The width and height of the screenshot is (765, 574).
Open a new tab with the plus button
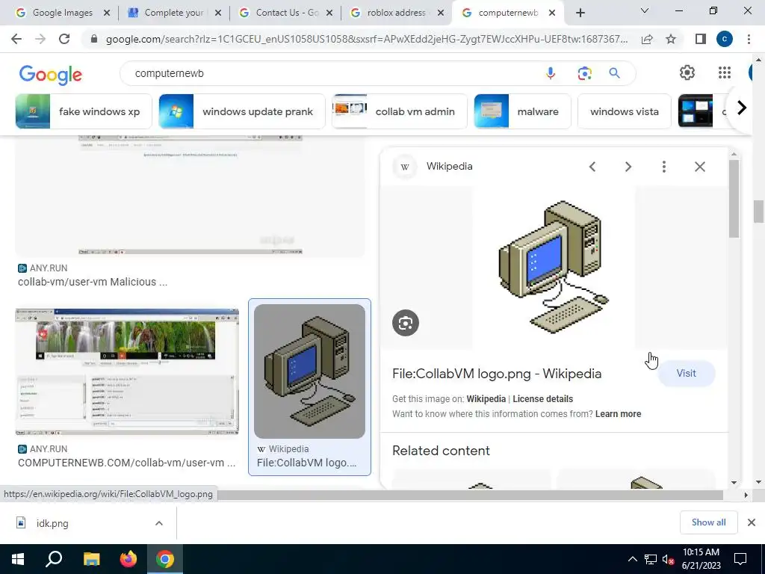click(x=580, y=13)
